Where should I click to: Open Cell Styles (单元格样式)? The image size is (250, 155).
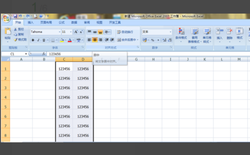pyautogui.click(x=207, y=35)
